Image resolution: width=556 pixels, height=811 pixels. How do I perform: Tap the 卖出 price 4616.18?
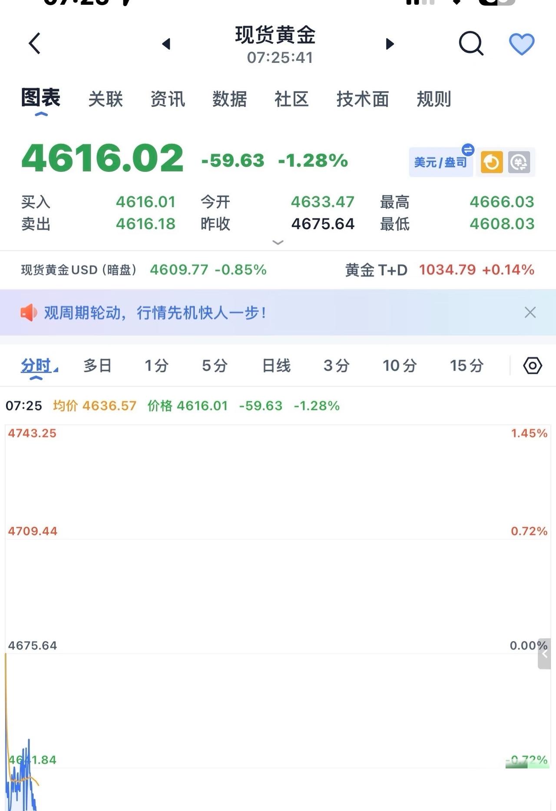pos(146,224)
